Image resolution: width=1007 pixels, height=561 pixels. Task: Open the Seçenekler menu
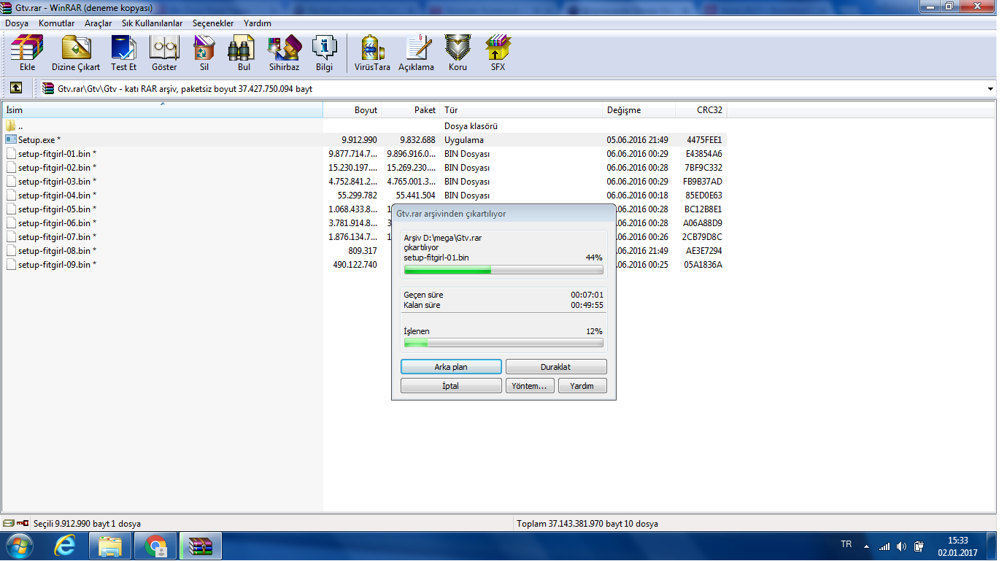213,23
